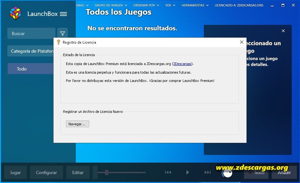Open the partially hidden INSIGNIAS menu
Viewport: 300px width, 183px height.
(82, 5)
